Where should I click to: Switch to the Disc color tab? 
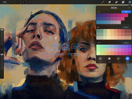tap(100, 60)
